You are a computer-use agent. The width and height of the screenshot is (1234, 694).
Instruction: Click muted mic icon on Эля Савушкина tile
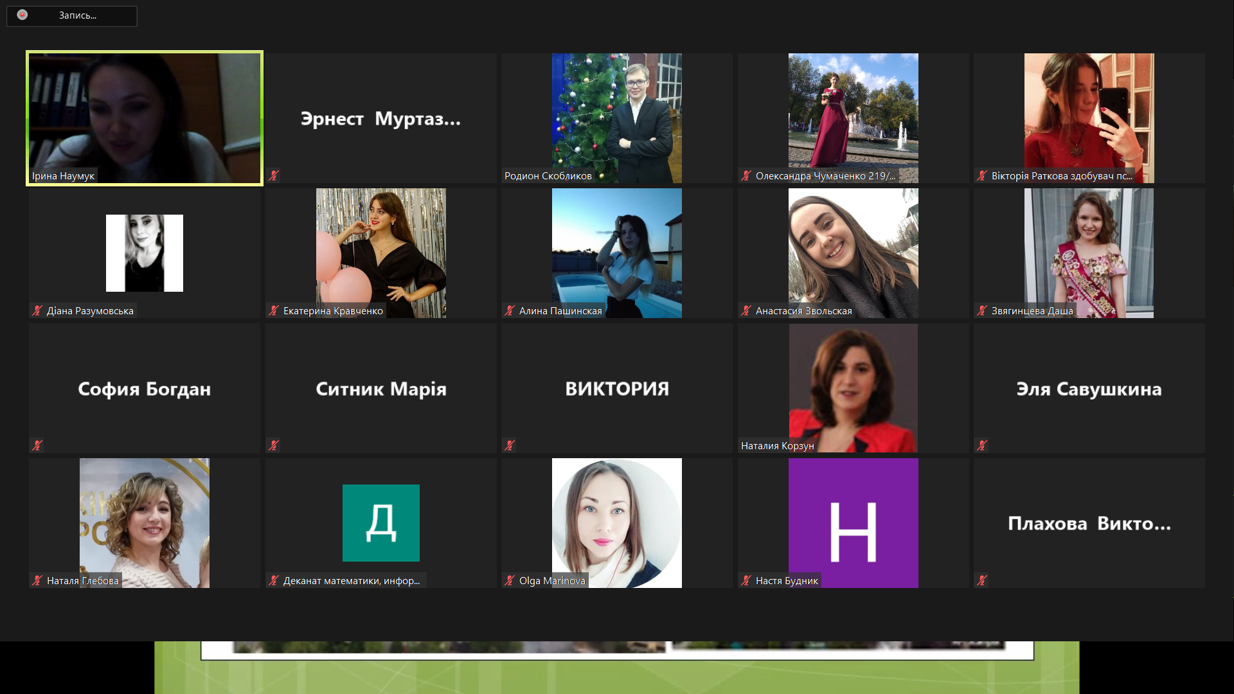(x=982, y=445)
